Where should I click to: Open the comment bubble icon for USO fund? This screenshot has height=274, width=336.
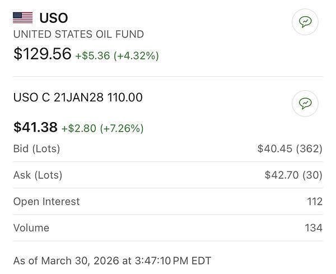pos(305,22)
